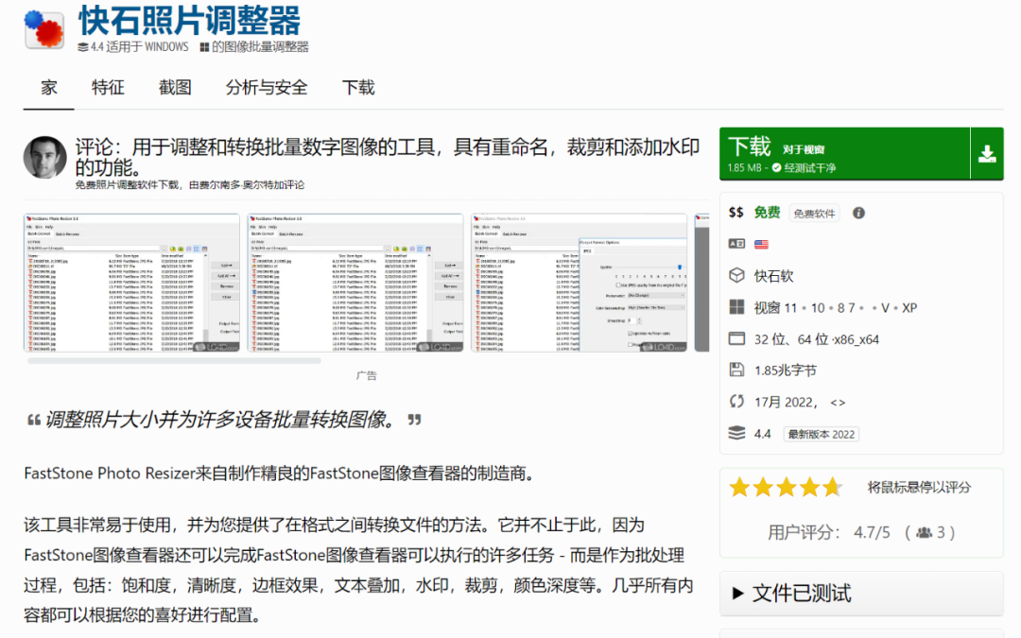Open the 家 home tab

click(x=49, y=87)
